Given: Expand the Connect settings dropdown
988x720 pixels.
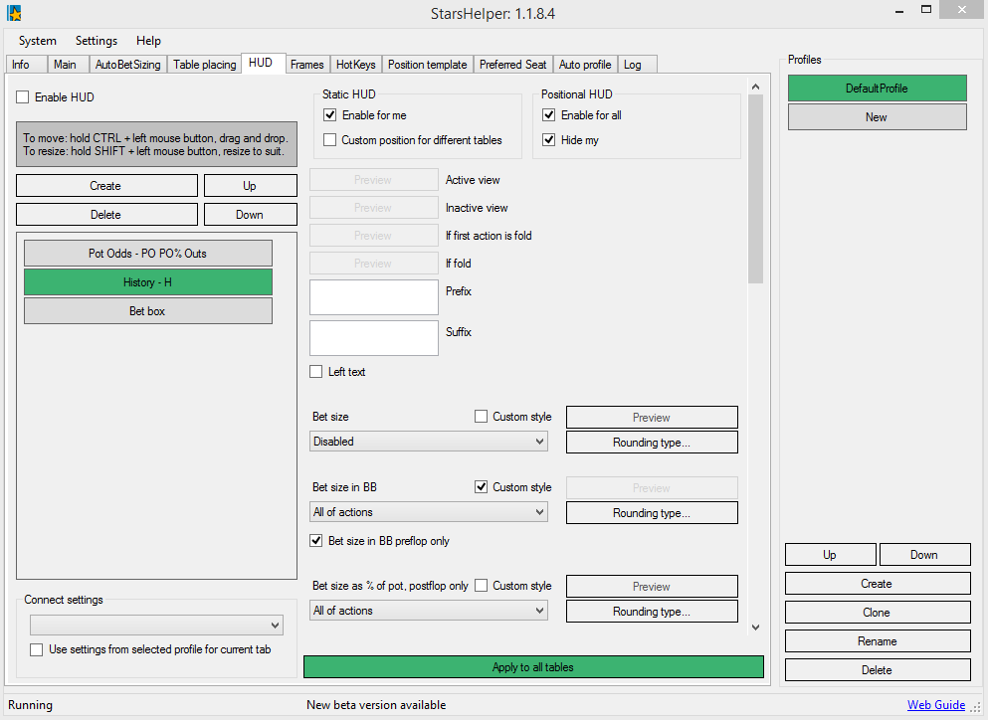Looking at the screenshot, I should (x=156, y=625).
